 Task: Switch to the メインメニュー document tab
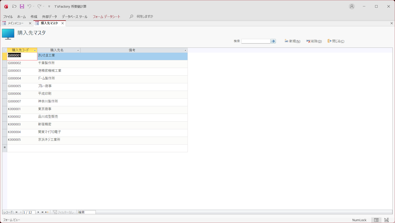16,23
